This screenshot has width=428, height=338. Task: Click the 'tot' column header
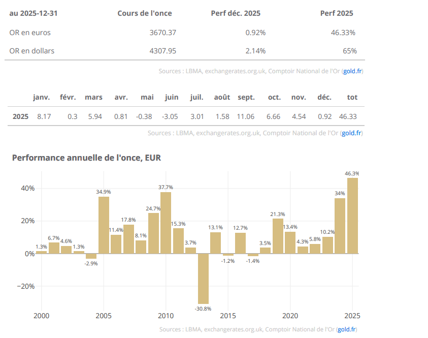click(x=352, y=97)
